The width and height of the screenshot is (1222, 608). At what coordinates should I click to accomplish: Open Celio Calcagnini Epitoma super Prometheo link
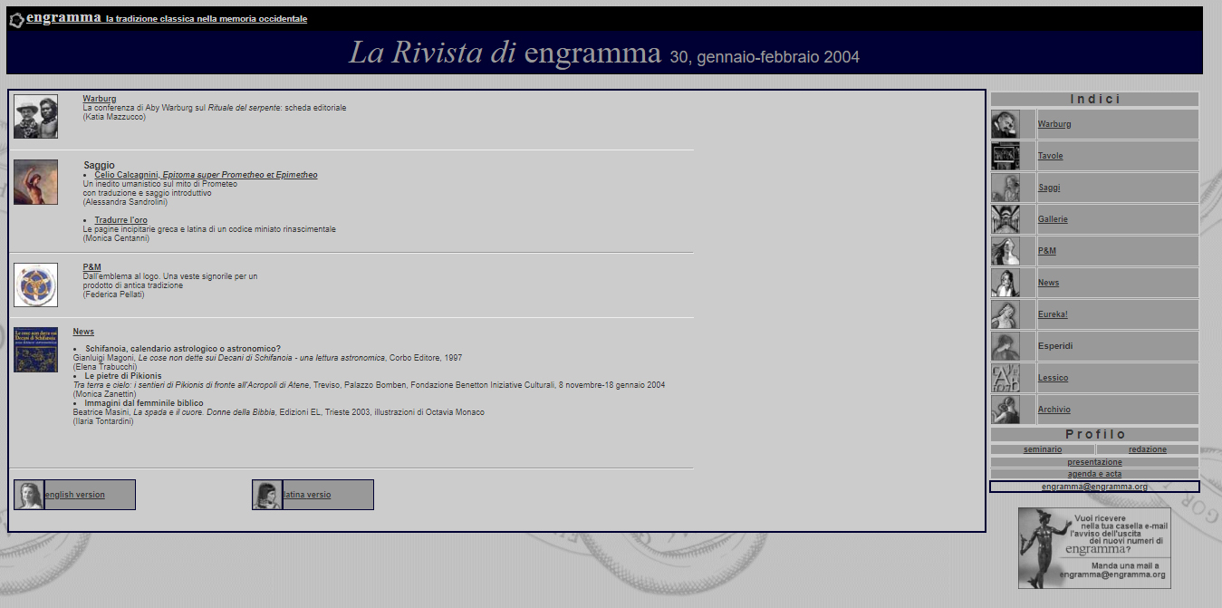point(206,175)
